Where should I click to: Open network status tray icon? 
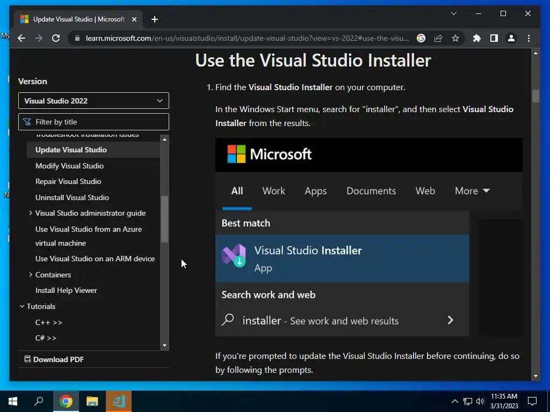pyautogui.click(x=468, y=401)
